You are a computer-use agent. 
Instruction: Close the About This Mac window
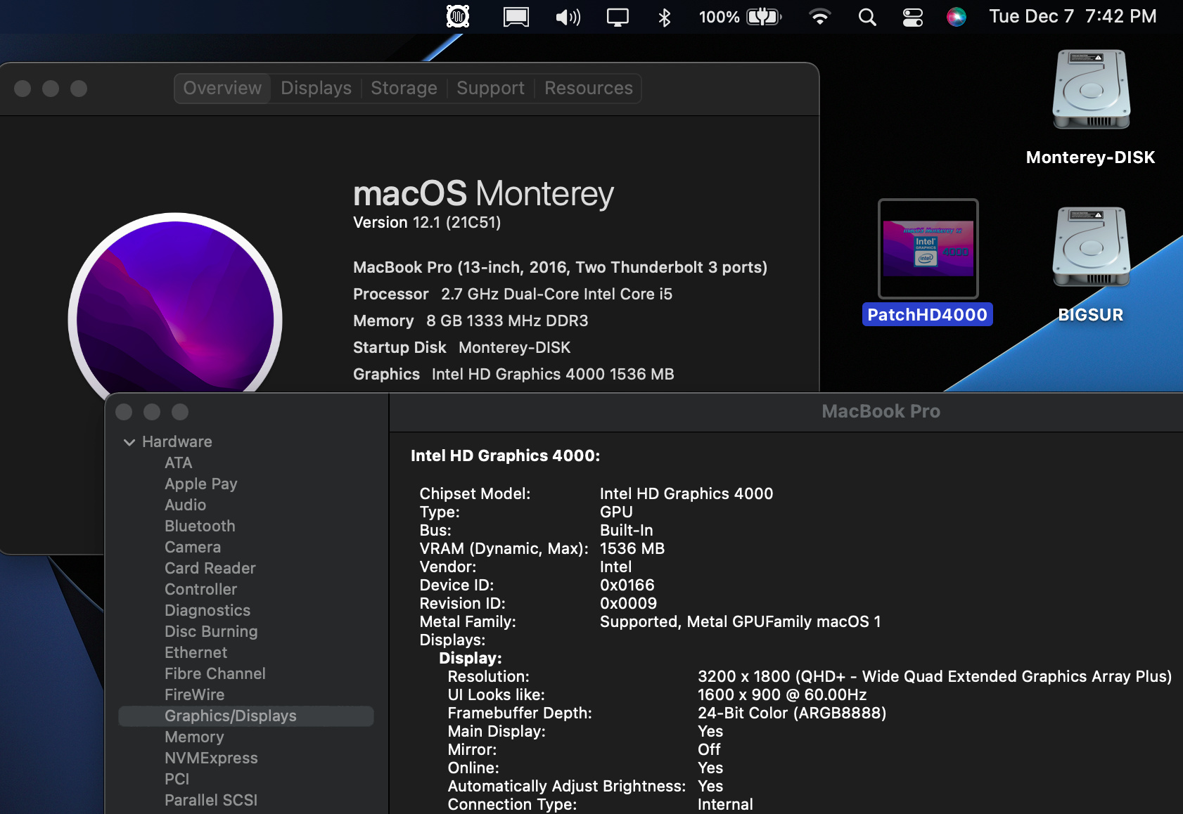click(23, 89)
